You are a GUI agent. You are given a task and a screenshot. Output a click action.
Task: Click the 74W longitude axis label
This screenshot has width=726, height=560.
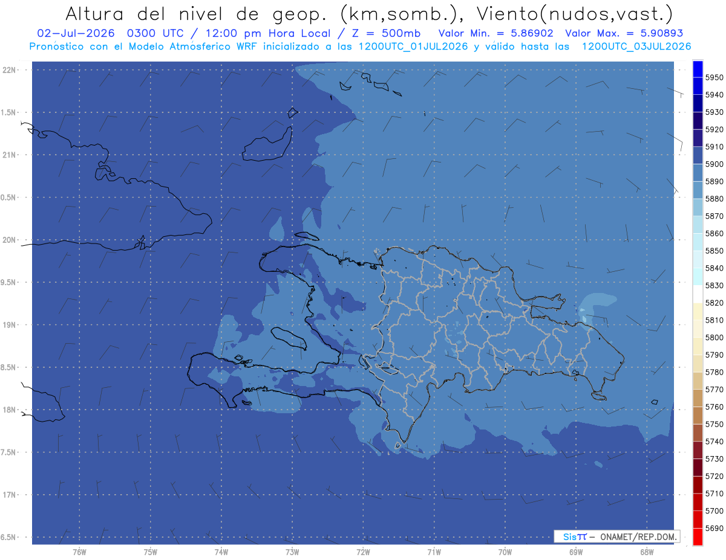(221, 552)
